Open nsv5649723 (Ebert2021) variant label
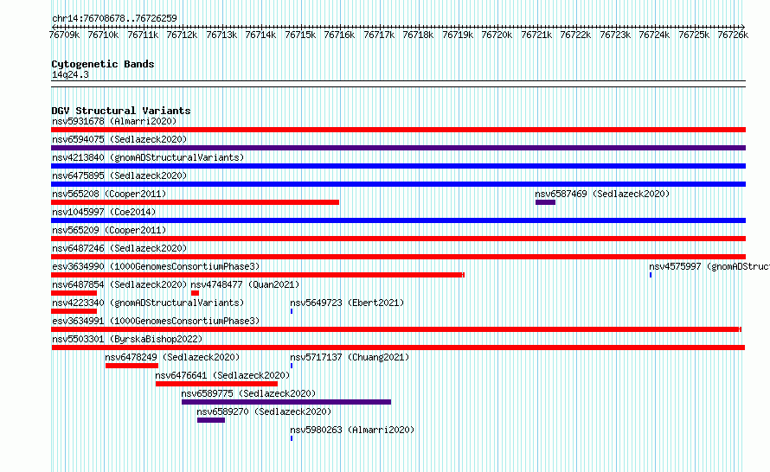This screenshot has width=770, height=472. click(x=347, y=303)
